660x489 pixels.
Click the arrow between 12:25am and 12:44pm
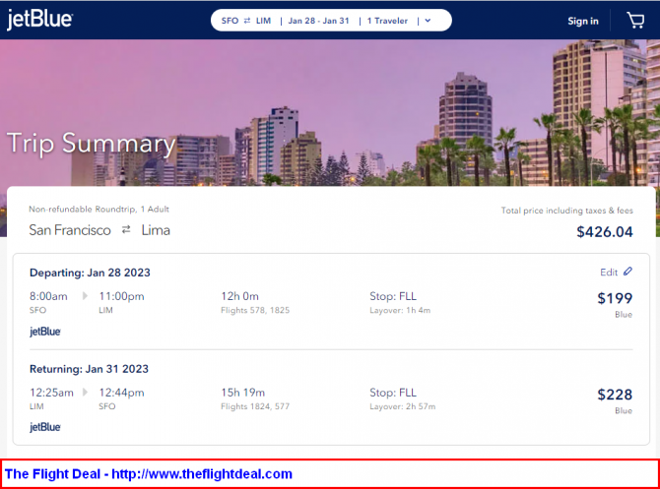[x=85, y=393]
